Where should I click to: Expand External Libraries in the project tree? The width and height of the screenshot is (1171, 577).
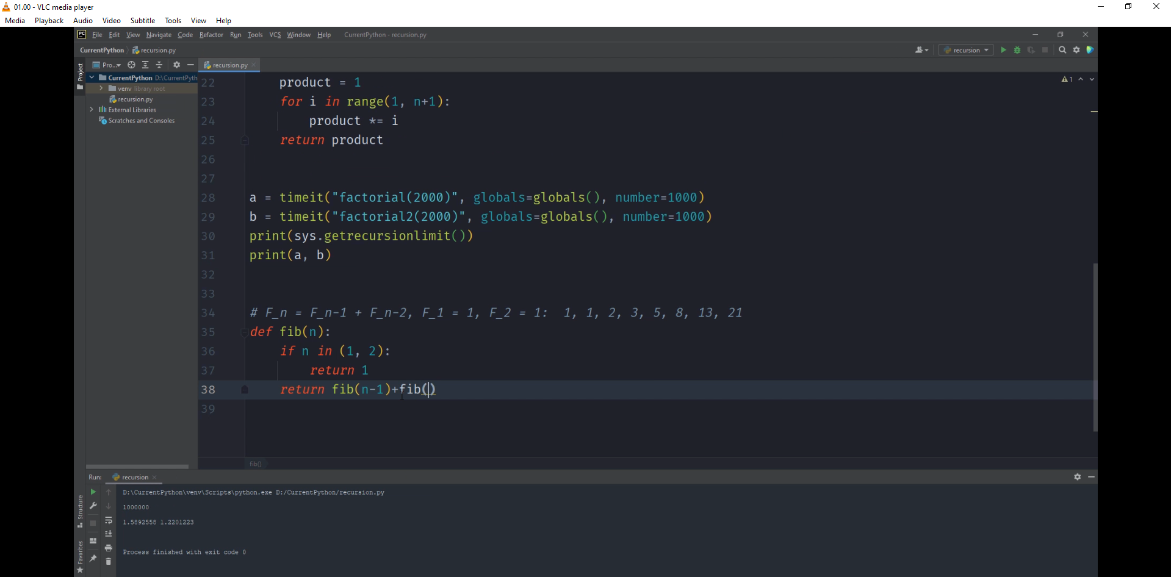click(92, 110)
